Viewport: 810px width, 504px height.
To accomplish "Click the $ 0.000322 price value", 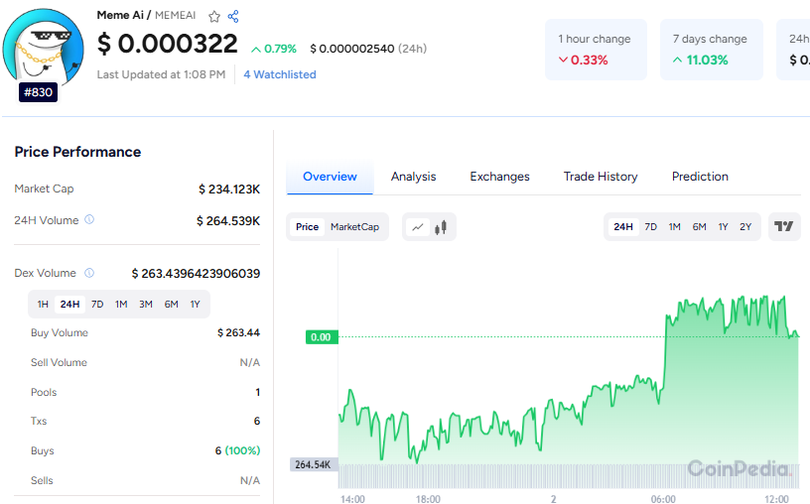I will (x=168, y=44).
